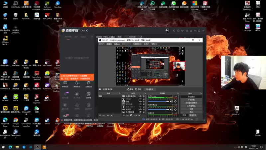Open 房管助手 tool in streaming companion

(x=77, y=84)
